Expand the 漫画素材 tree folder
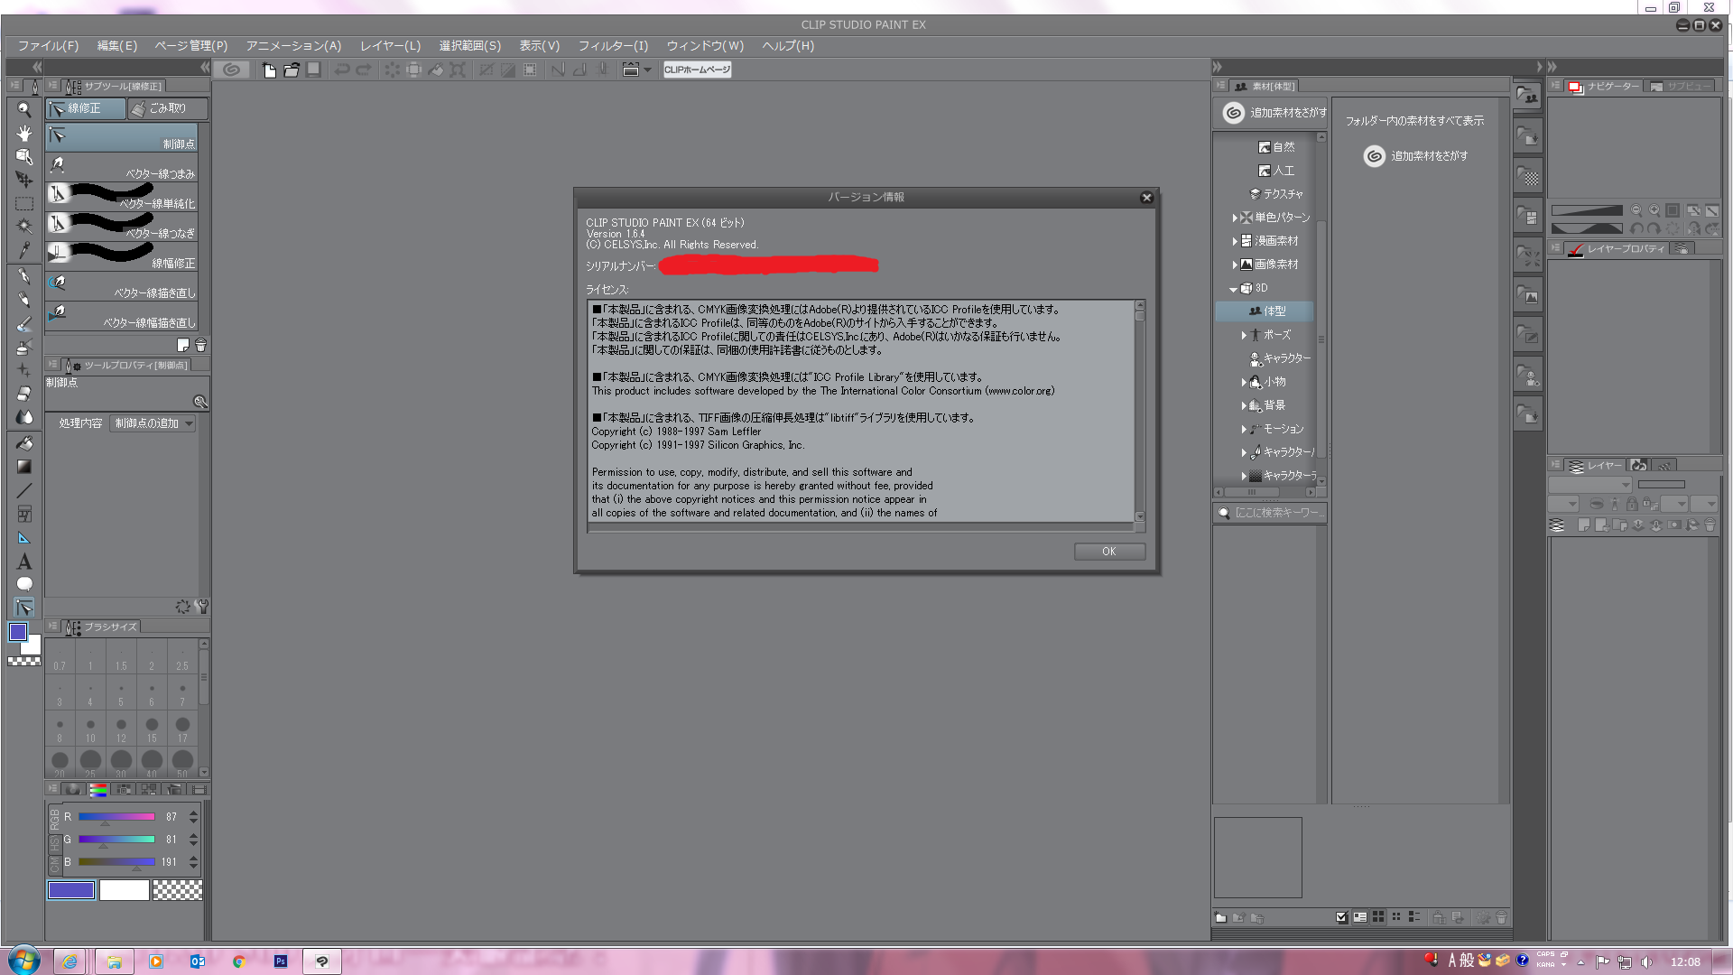The height and width of the screenshot is (975, 1733). (x=1235, y=241)
